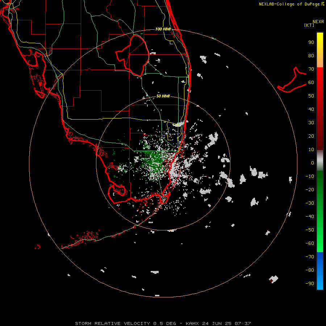Click the 30 value on the color scale

pos(311,123)
